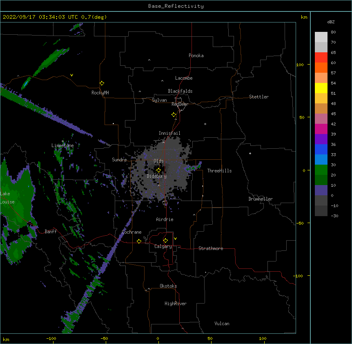This screenshot has height=344, width=352.
Task: Click the Strathmore label
Action: 211,248
